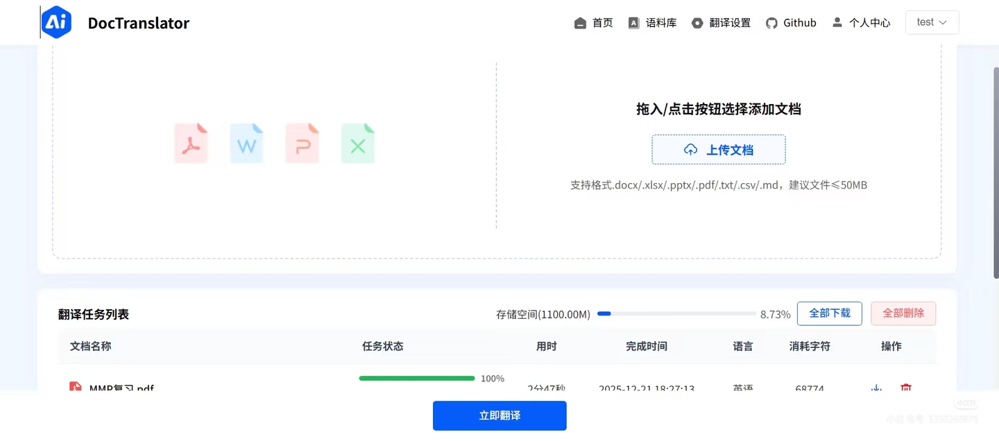The height and width of the screenshot is (441, 999).
Task: Click the 消耗字符 column header
Action: 810,346
